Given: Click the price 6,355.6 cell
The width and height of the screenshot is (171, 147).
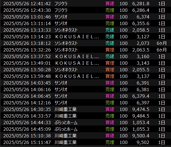Looking at the screenshot, I should click(141, 23).
